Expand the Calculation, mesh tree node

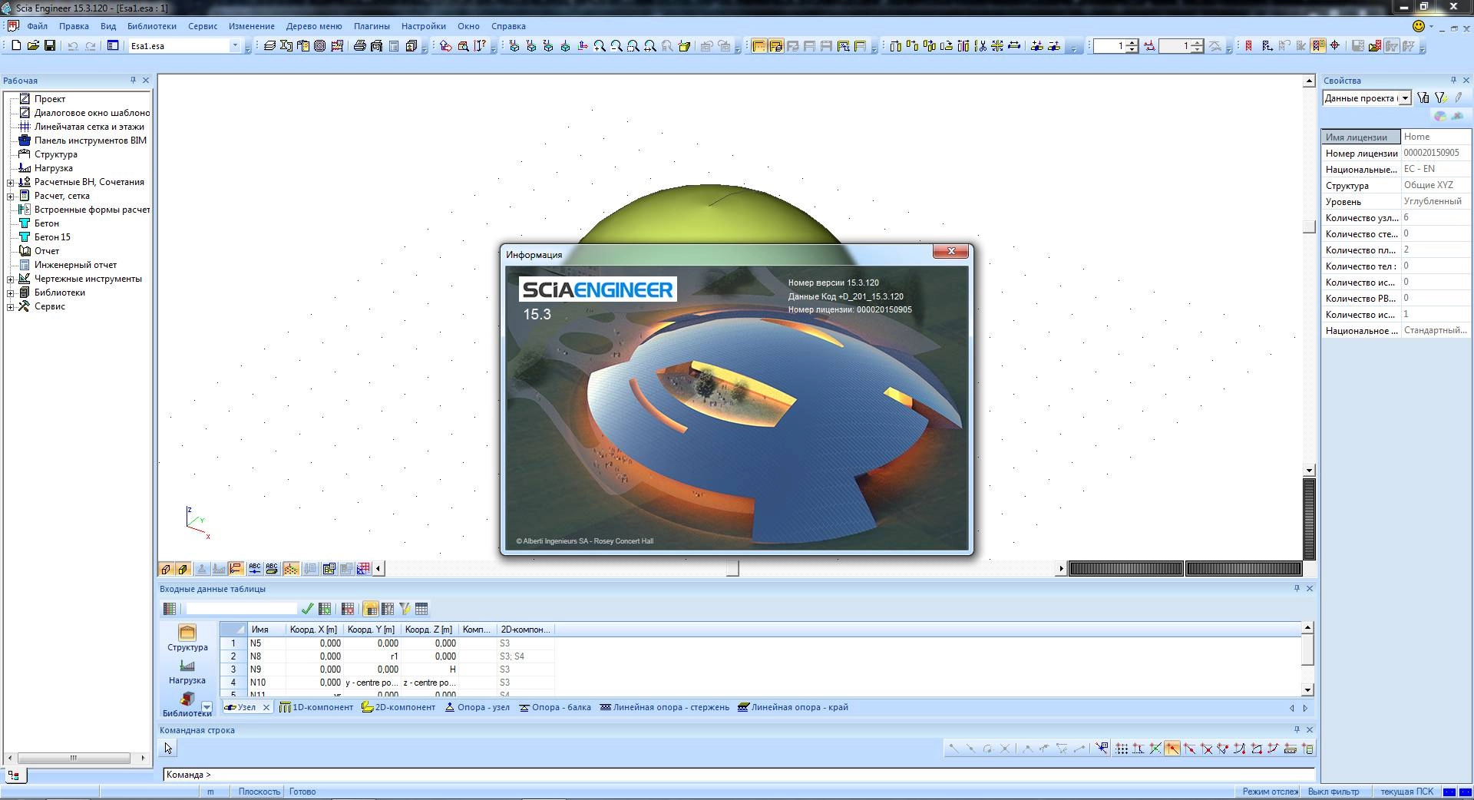[x=11, y=196]
